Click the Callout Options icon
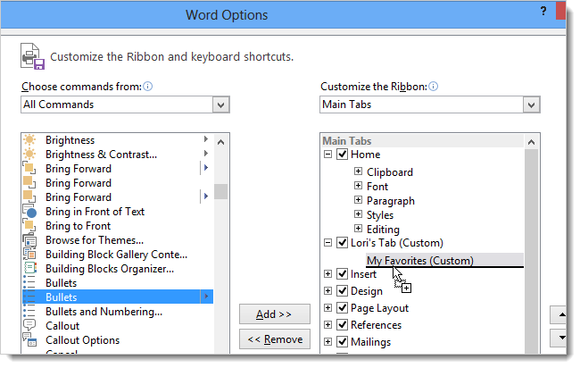 (29, 339)
